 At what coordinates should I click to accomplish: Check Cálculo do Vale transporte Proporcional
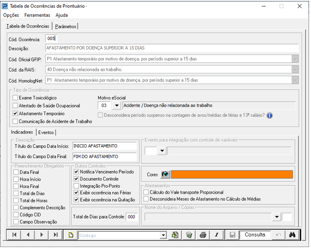tap(146, 192)
